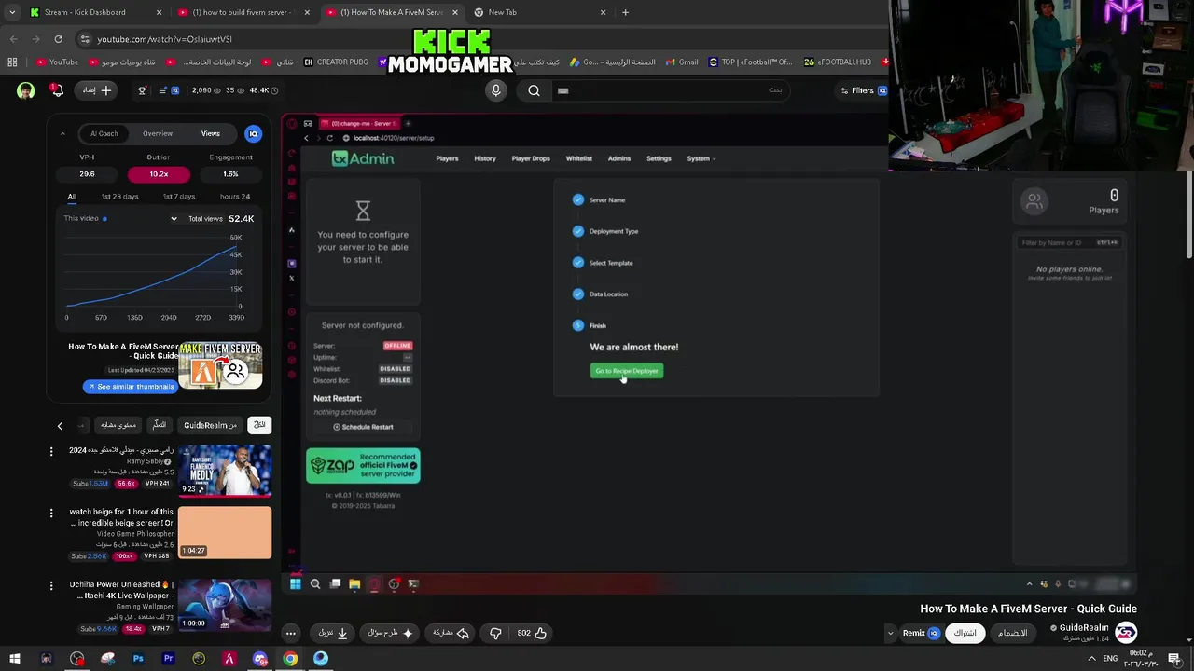The height and width of the screenshot is (671, 1194).
Task: Select the 1st 28 days range
Action: (119, 197)
